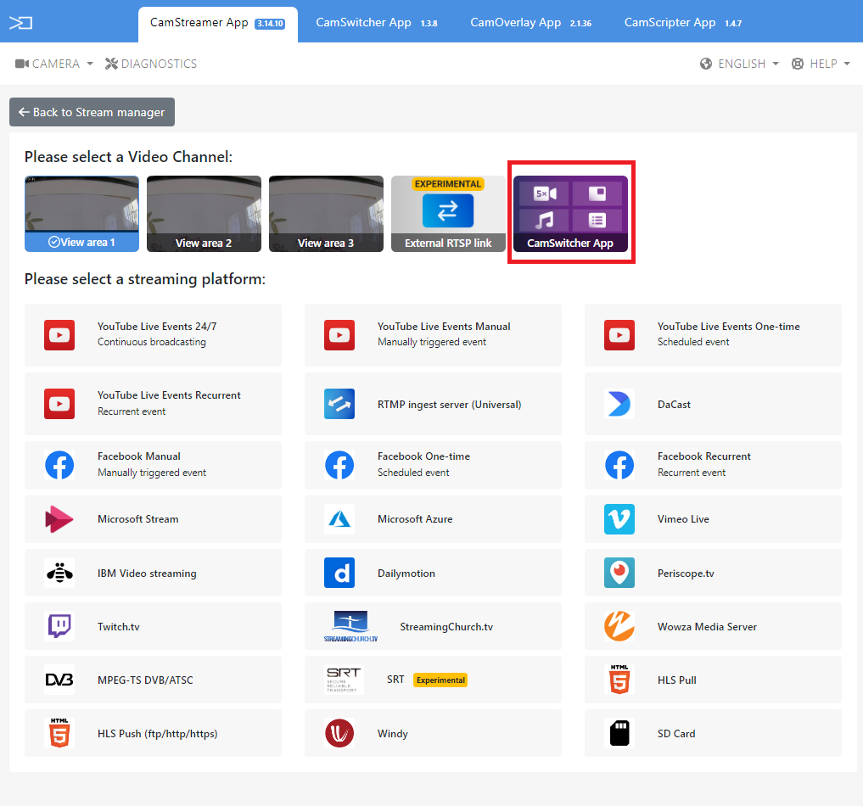Click the Twitch.tv platform icon
This screenshot has height=806, width=863.
pyautogui.click(x=59, y=627)
